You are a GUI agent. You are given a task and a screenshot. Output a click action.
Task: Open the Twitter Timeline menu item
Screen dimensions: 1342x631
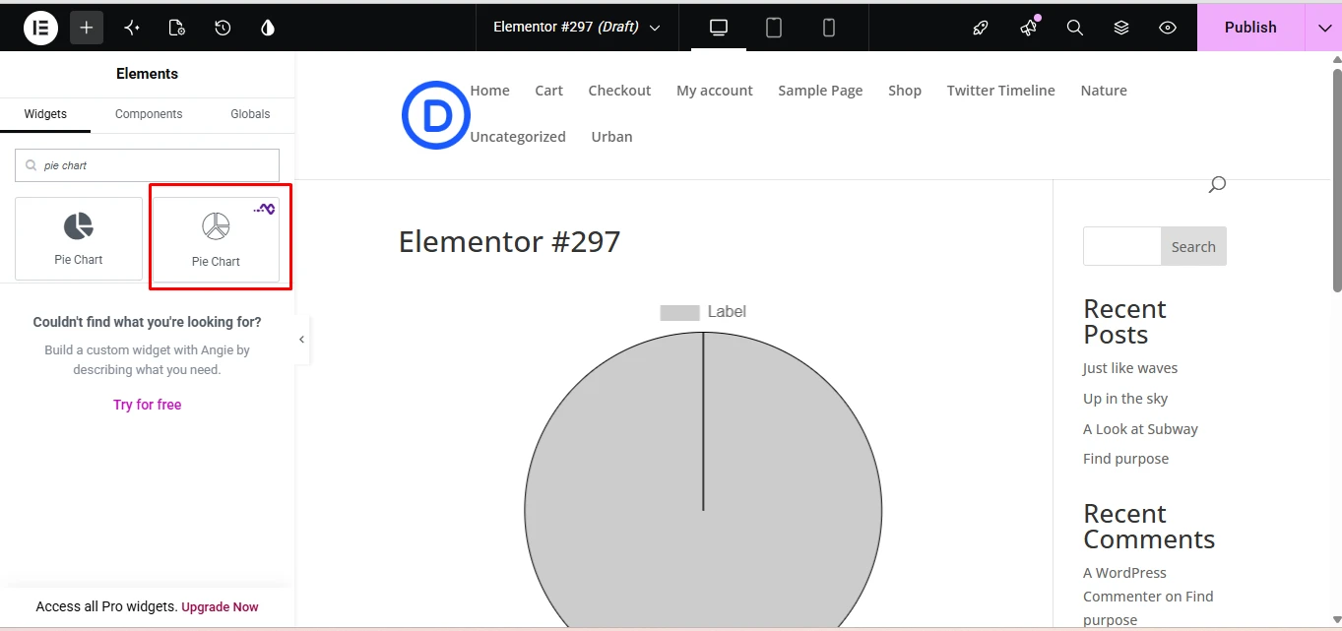1000,91
